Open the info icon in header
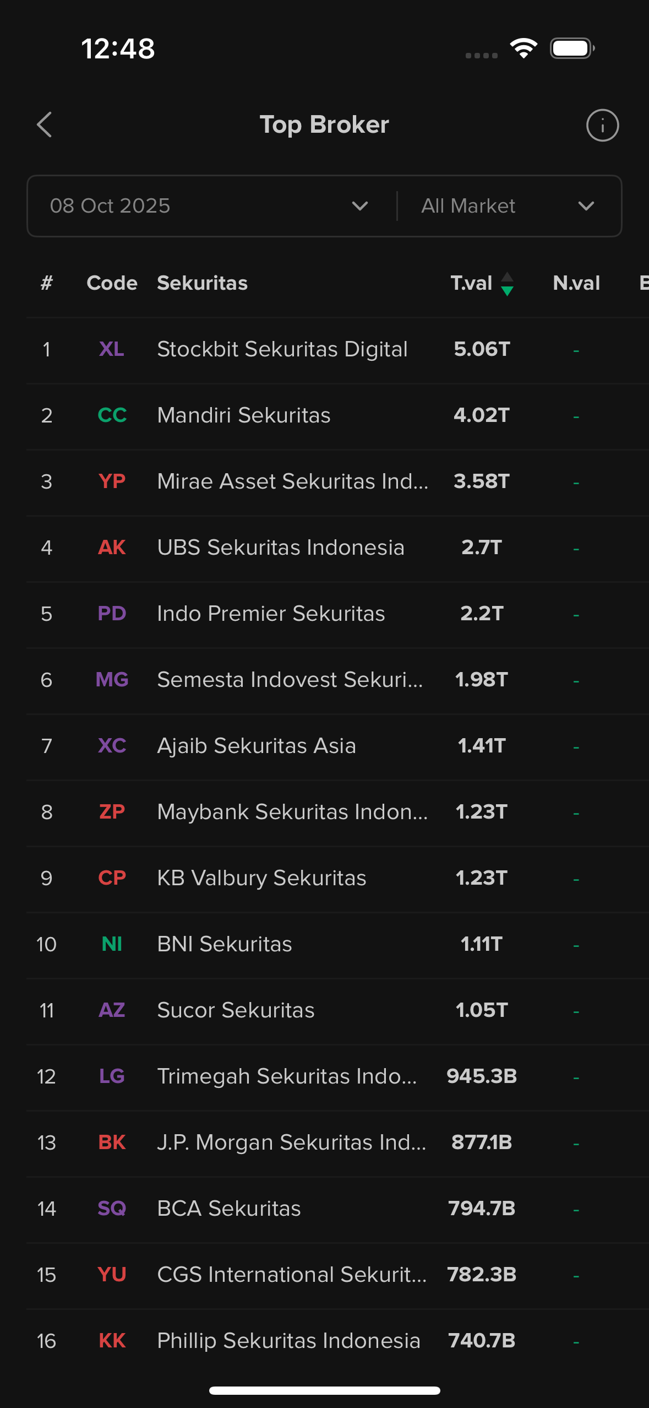 point(602,125)
